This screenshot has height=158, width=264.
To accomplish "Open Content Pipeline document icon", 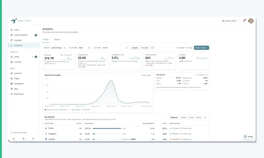I will click(x=12, y=35).
